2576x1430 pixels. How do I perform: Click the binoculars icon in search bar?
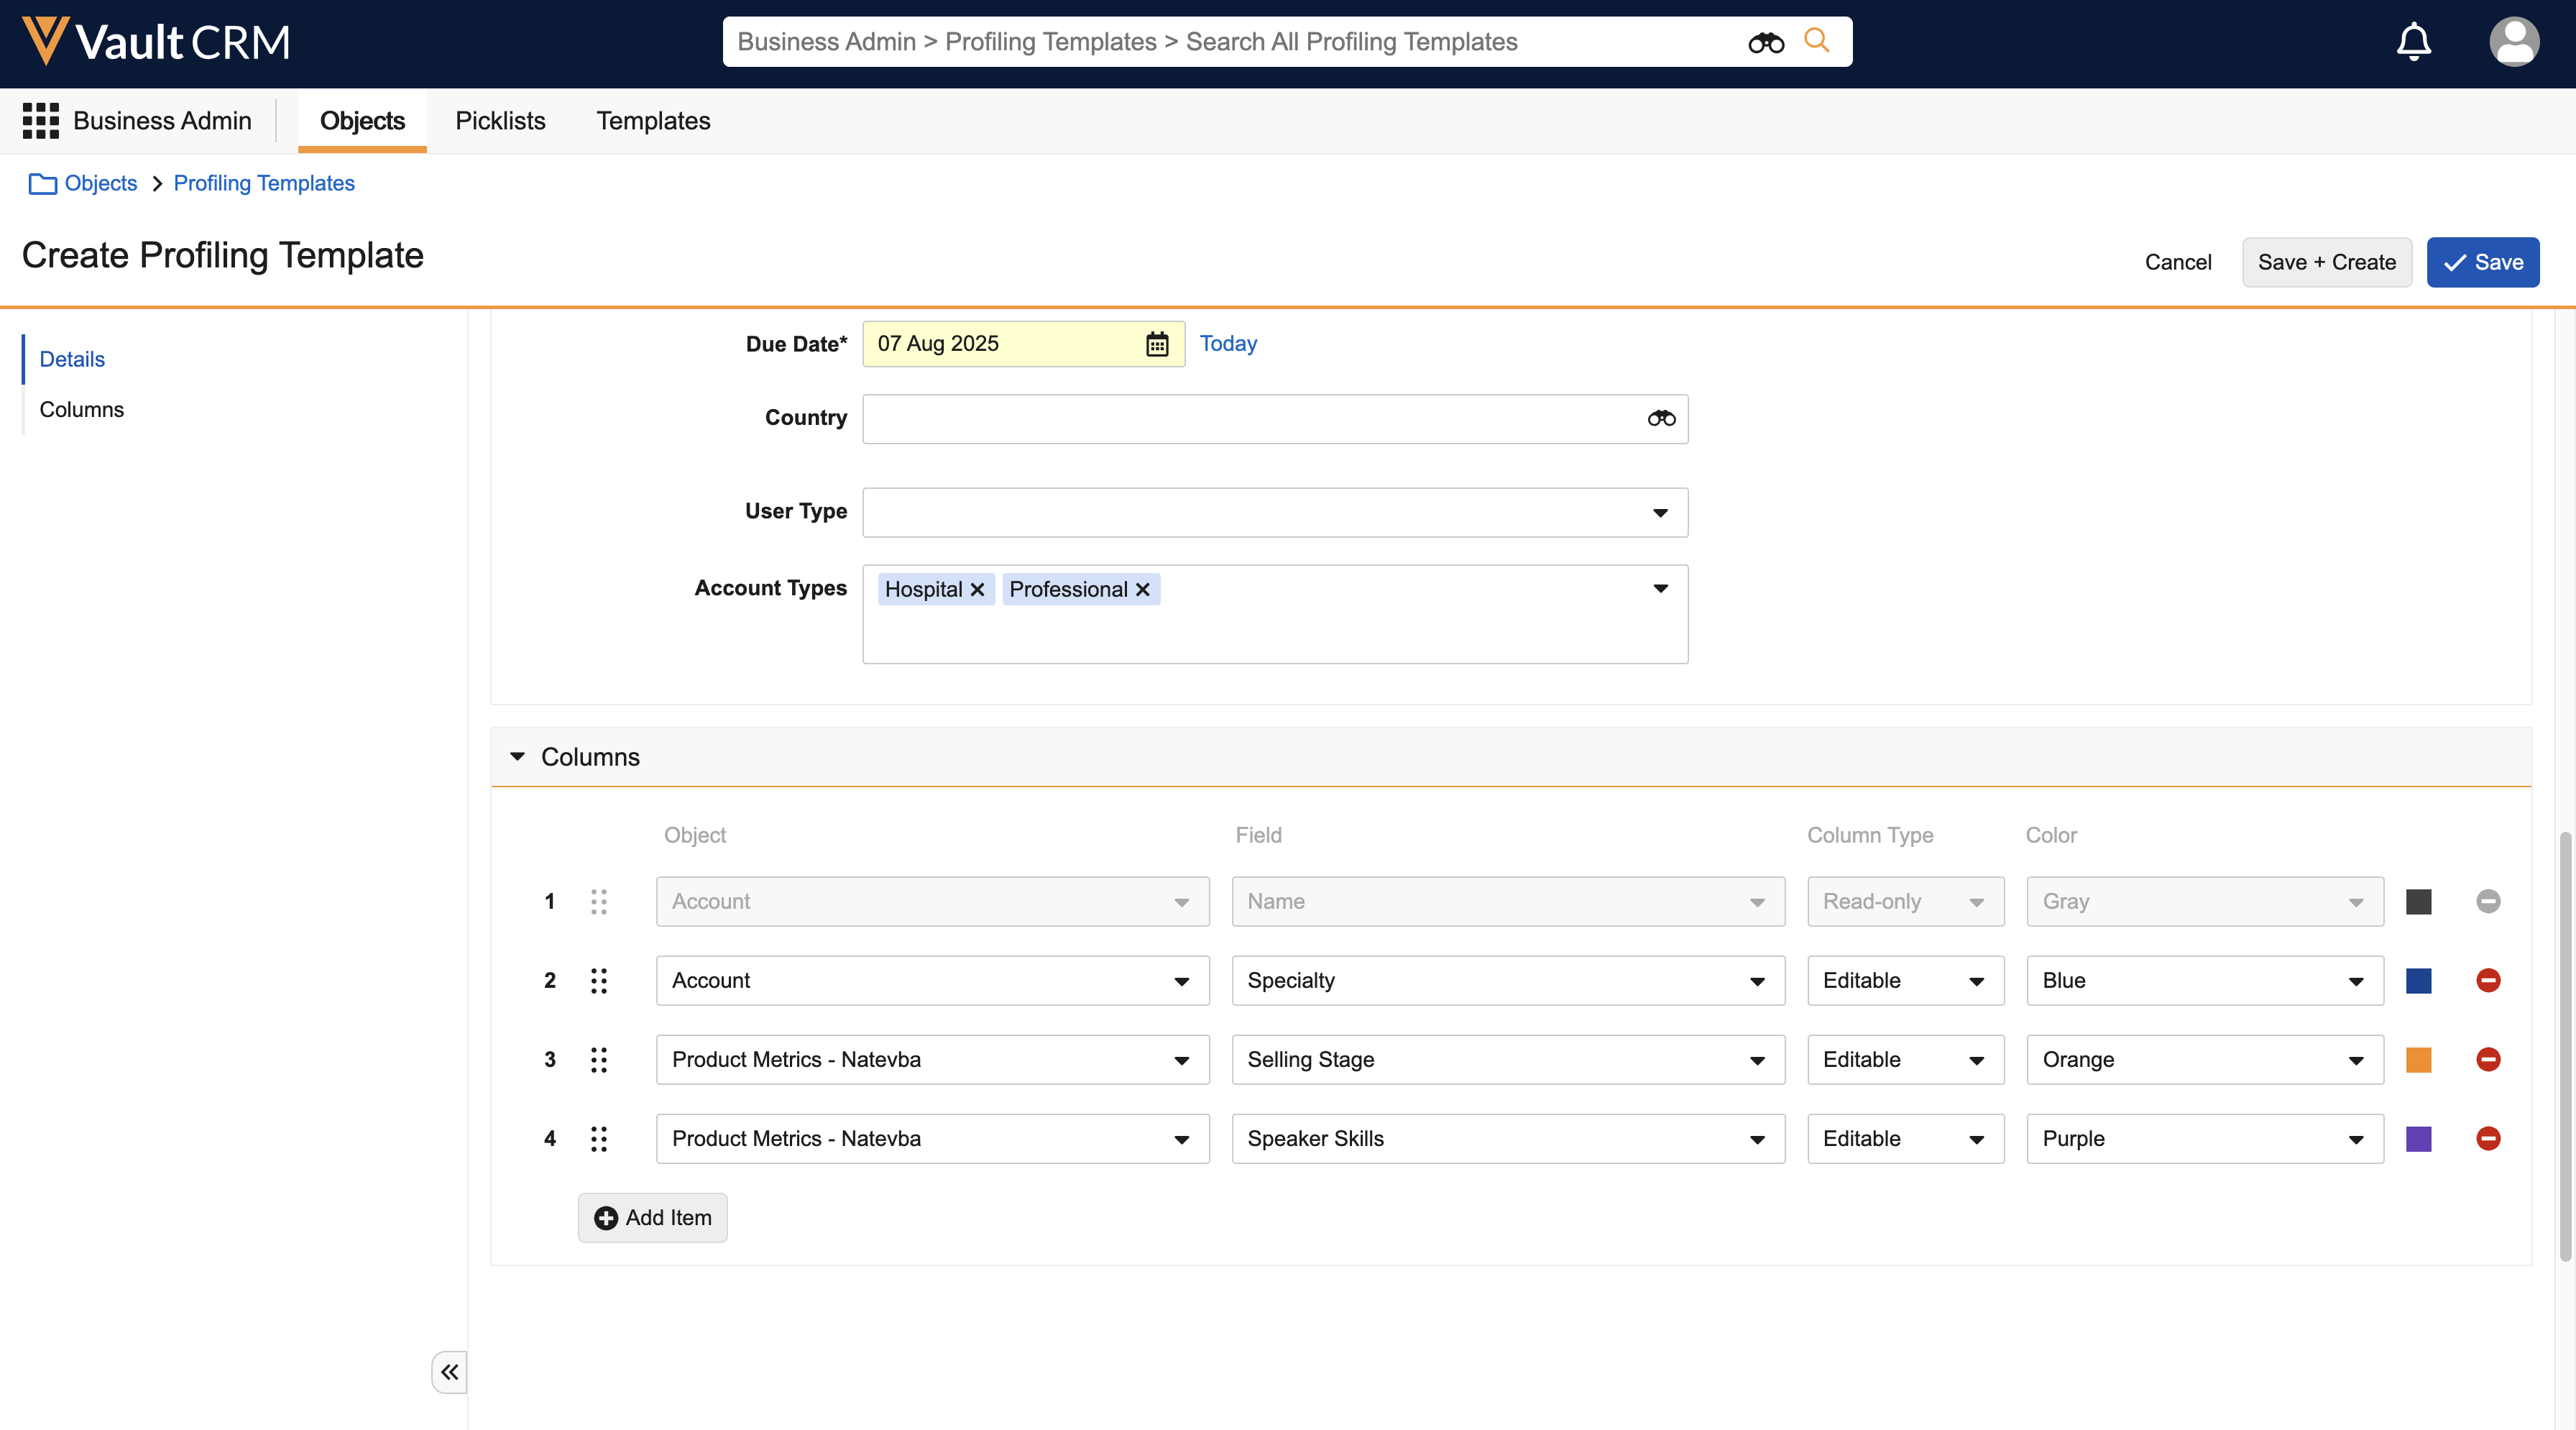[x=1765, y=42]
